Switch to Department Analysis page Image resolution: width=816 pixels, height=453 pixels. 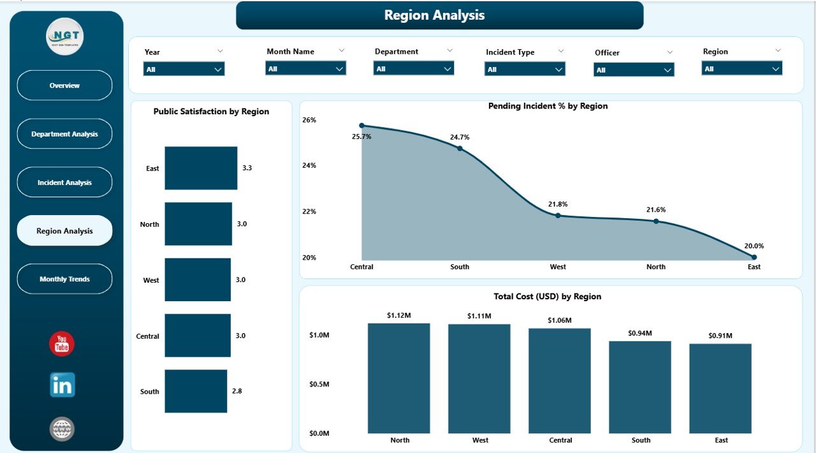click(64, 134)
